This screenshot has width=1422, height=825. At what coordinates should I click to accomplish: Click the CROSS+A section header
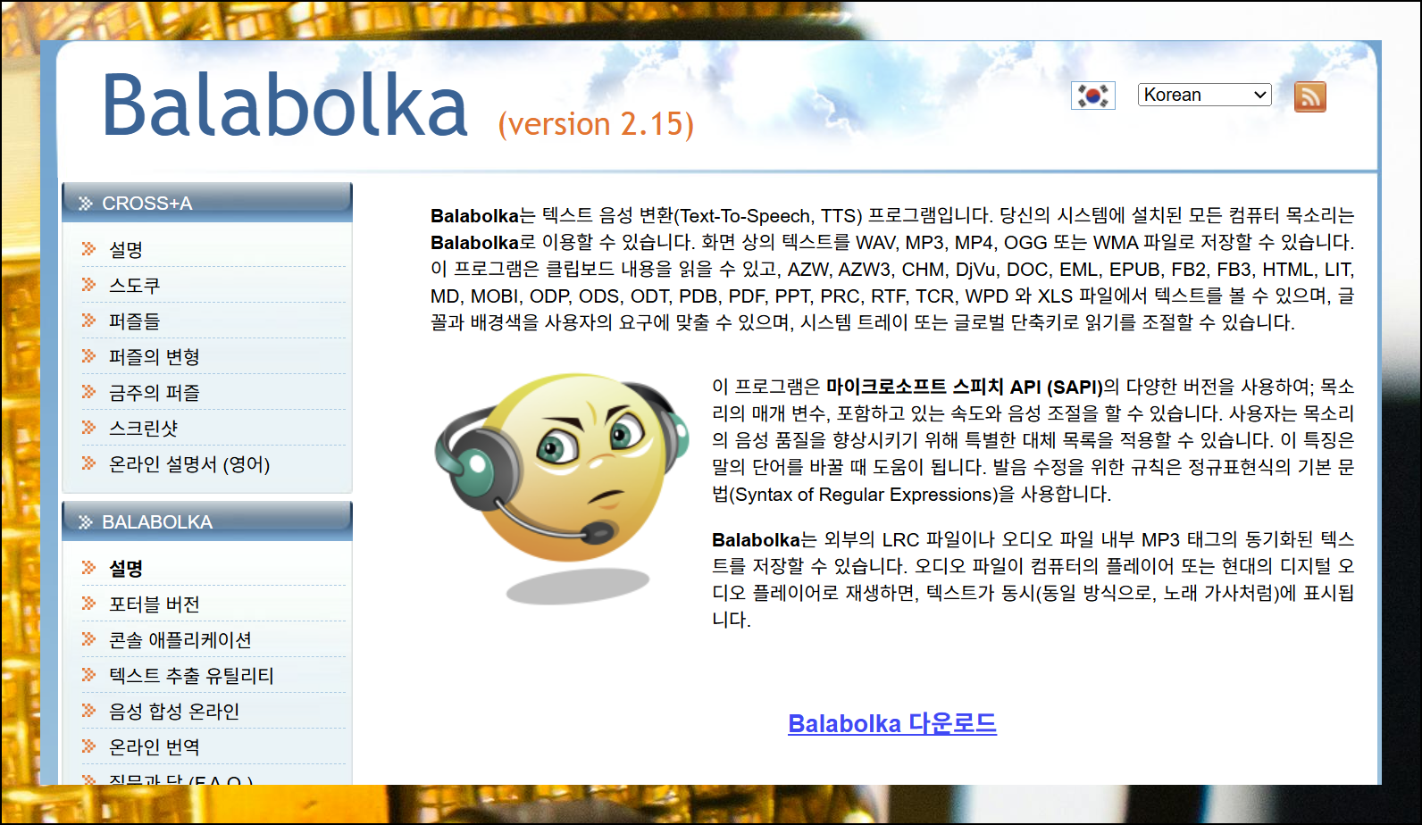pyautogui.click(x=207, y=203)
